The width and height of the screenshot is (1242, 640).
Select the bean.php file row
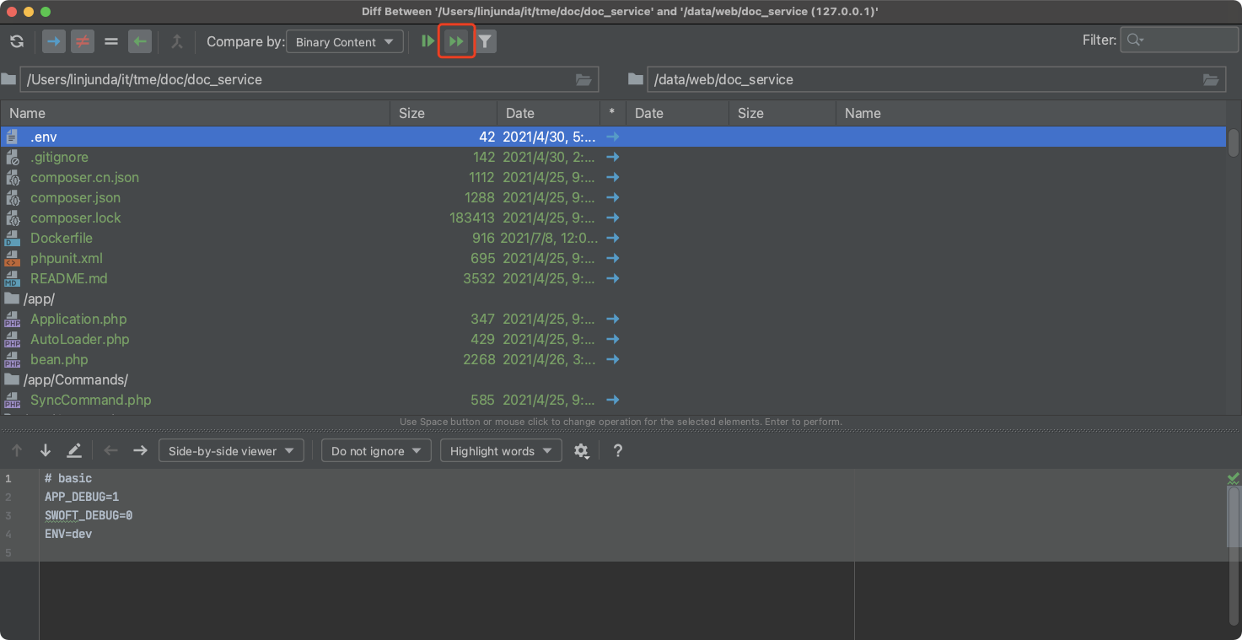point(613,359)
